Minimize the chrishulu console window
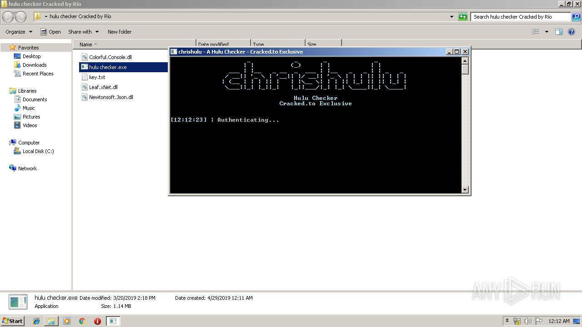This screenshot has height=327, width=582. (x=449, y=52)
